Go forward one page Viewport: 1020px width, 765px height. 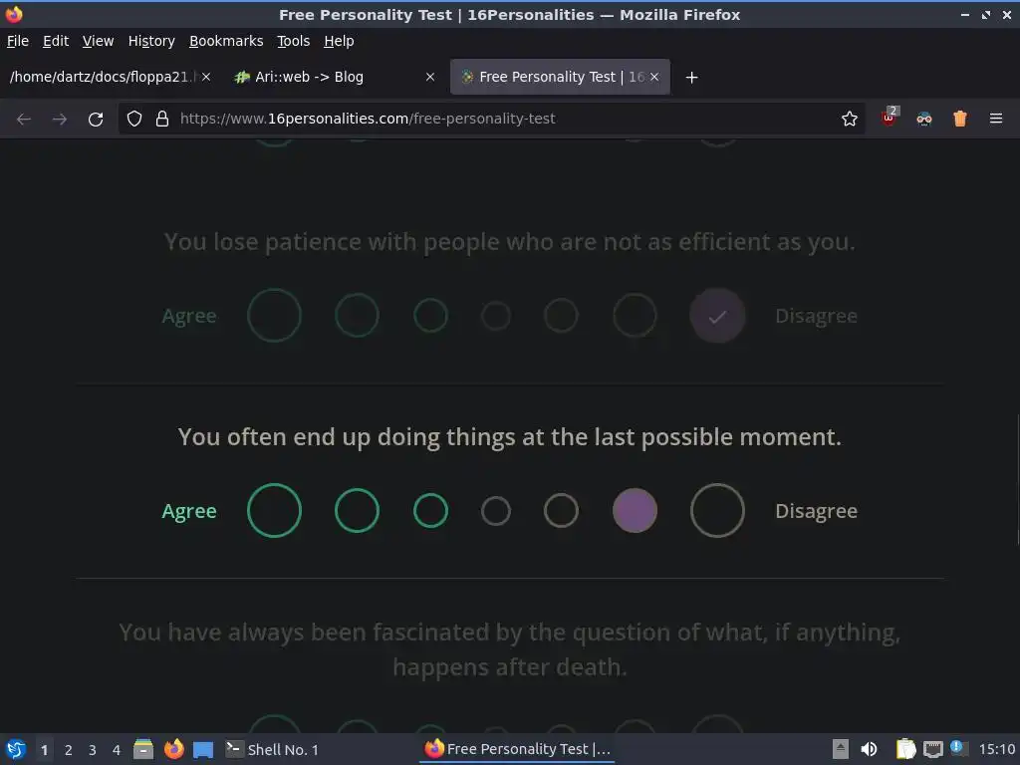point(59,120)
